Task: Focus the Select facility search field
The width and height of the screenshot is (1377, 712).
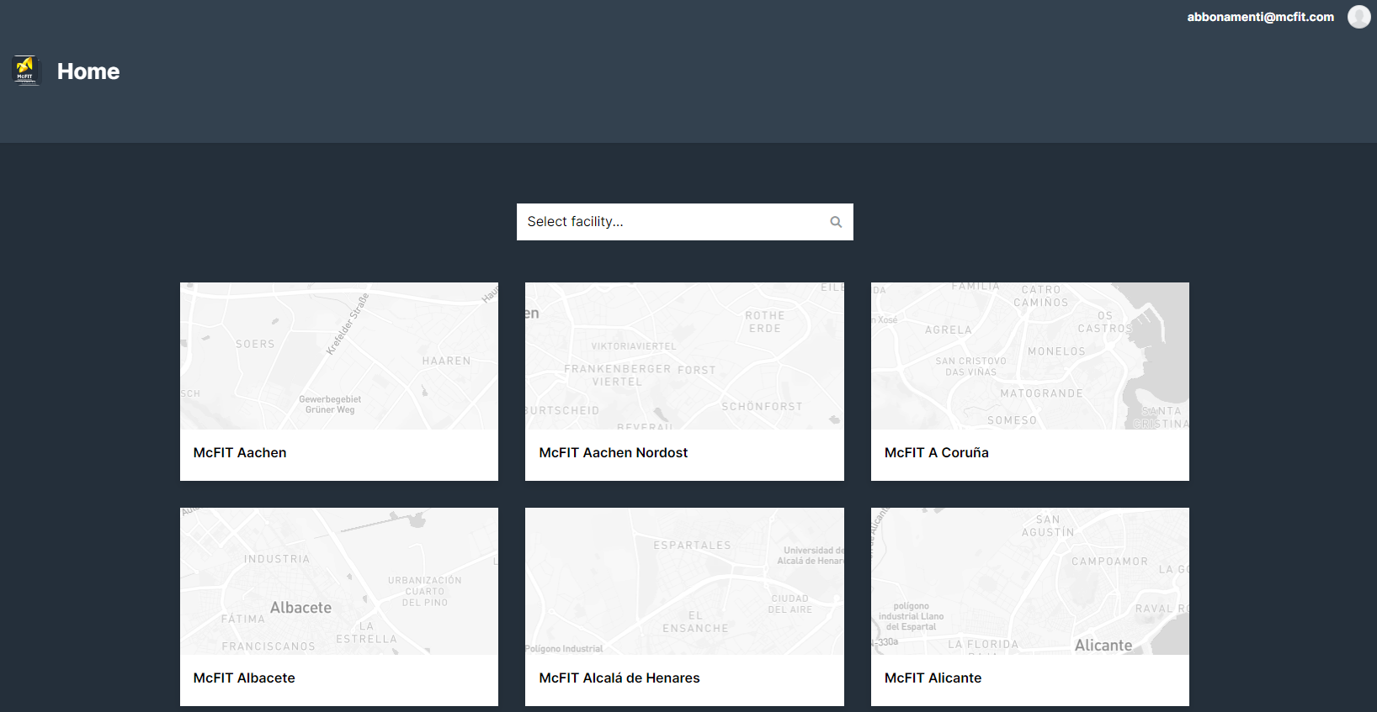Action: click(684, 222)
